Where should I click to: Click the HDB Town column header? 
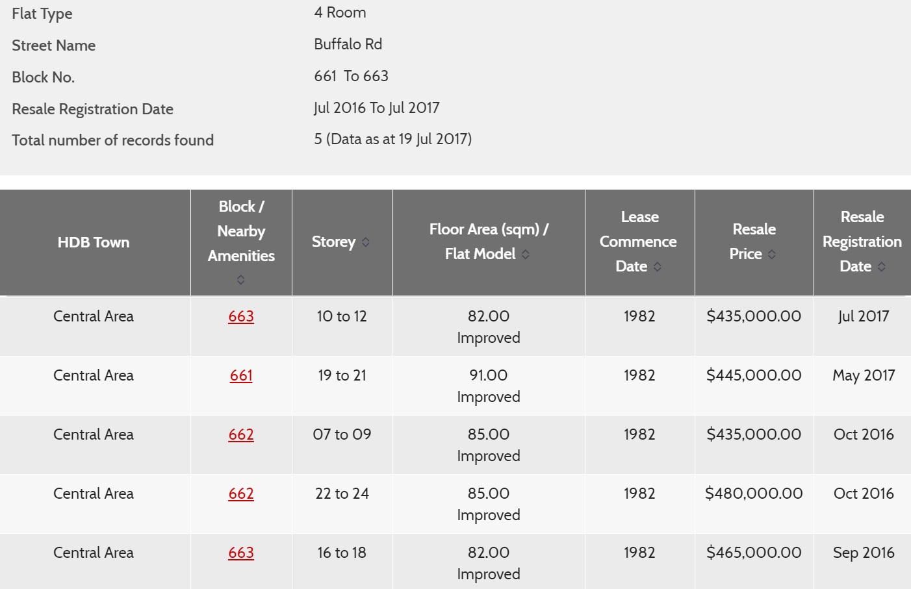point(94,242)
